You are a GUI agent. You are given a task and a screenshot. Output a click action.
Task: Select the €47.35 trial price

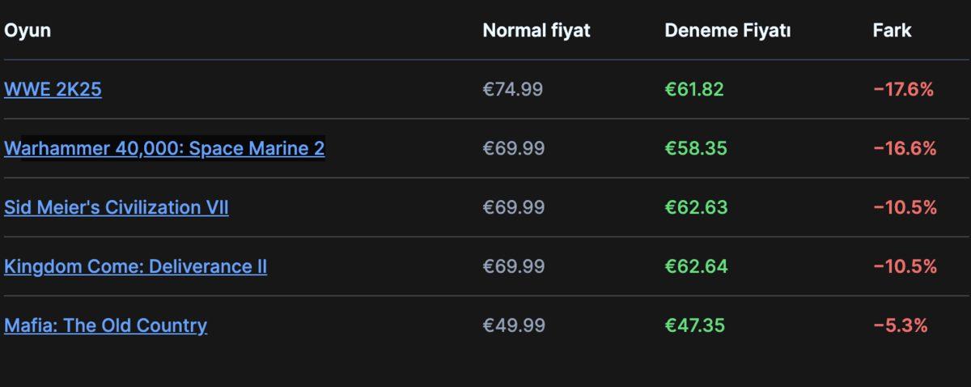coord(694,325)
